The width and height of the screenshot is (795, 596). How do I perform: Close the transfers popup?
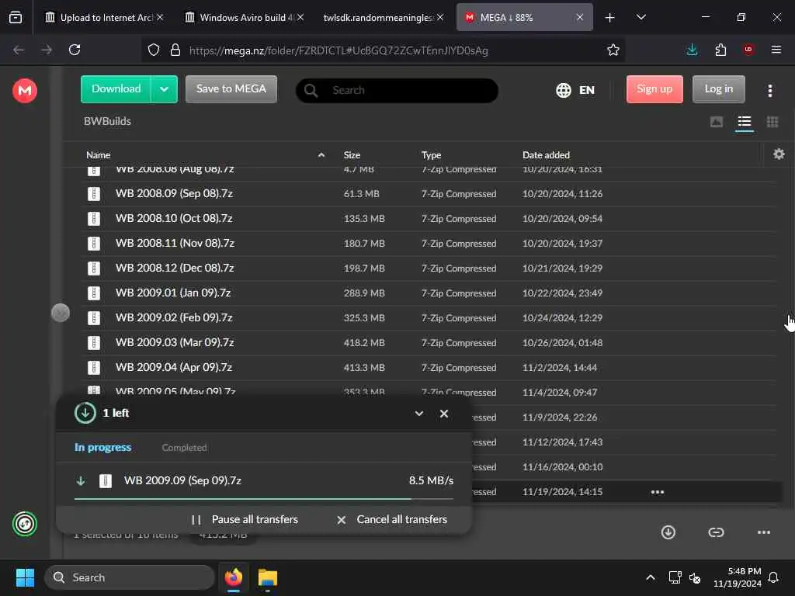pyautogui.click(x=443, y=414)
